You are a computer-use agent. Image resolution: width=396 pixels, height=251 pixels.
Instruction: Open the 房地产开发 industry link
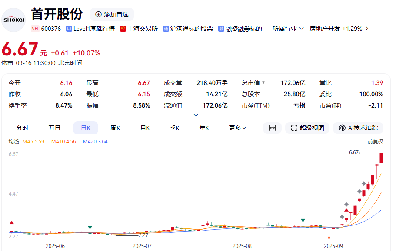(x=335, y=29)
